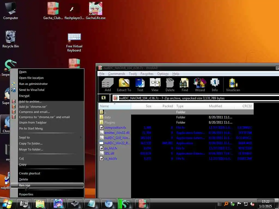Choose Copy To folder... option
Screen dimensions: 279x209
click(x=47, y=143)
